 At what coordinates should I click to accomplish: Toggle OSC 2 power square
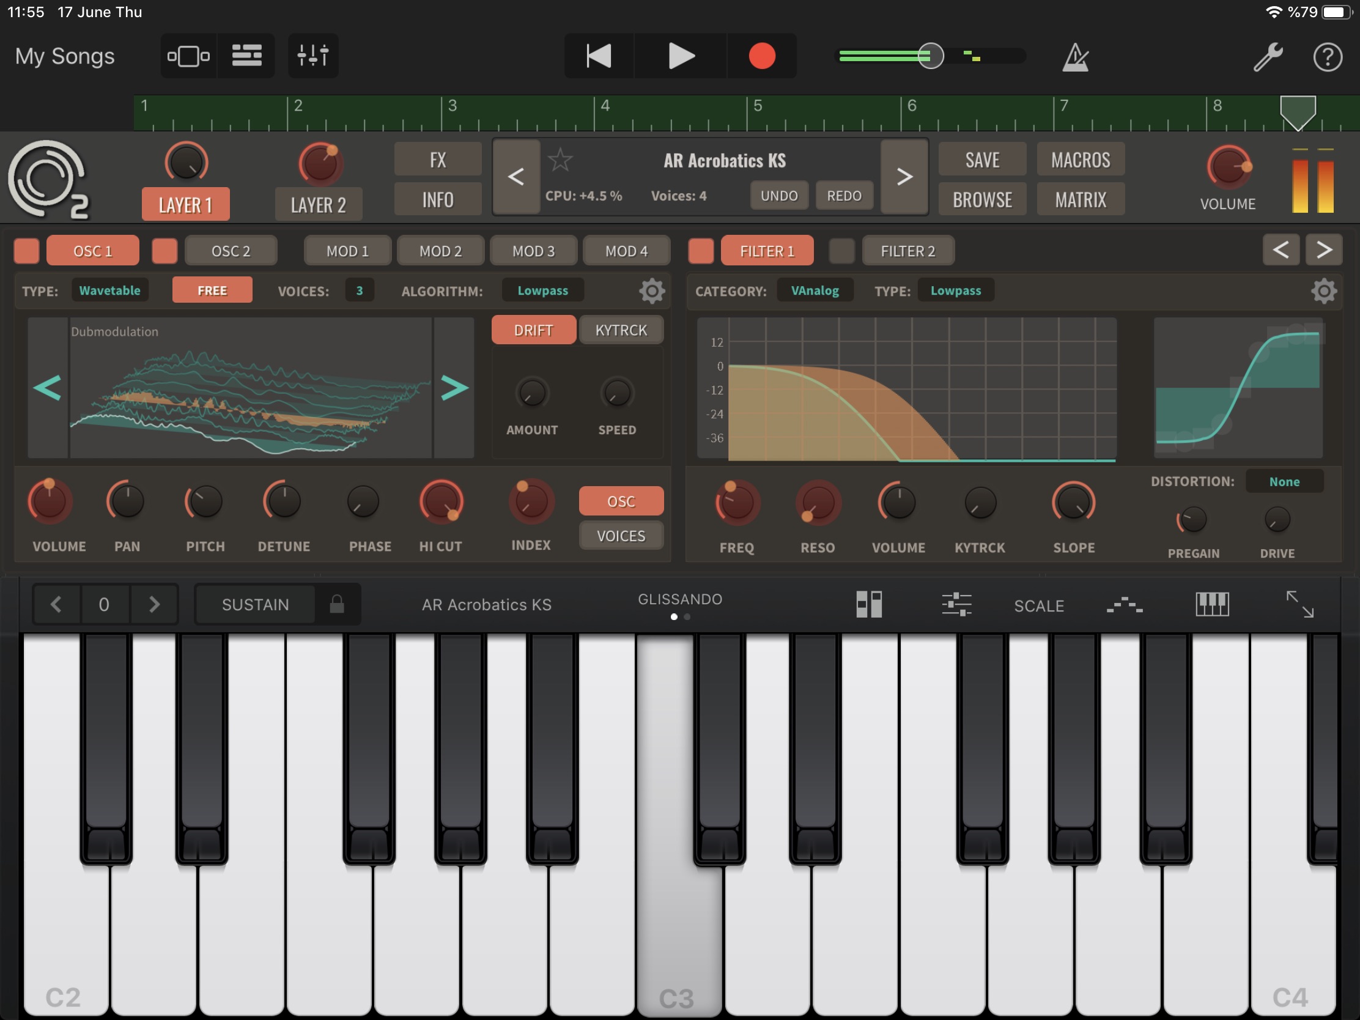point(164,251)
